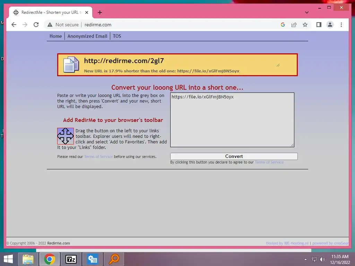Click the browser forward arrow
355x266 pixels.
pyautogui.click(x=25, y=25)
